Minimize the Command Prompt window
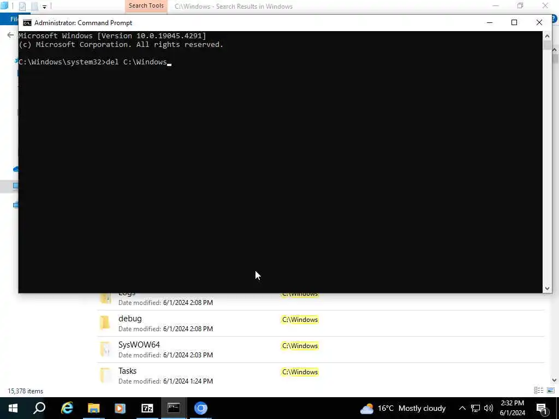 pos(490,22)
